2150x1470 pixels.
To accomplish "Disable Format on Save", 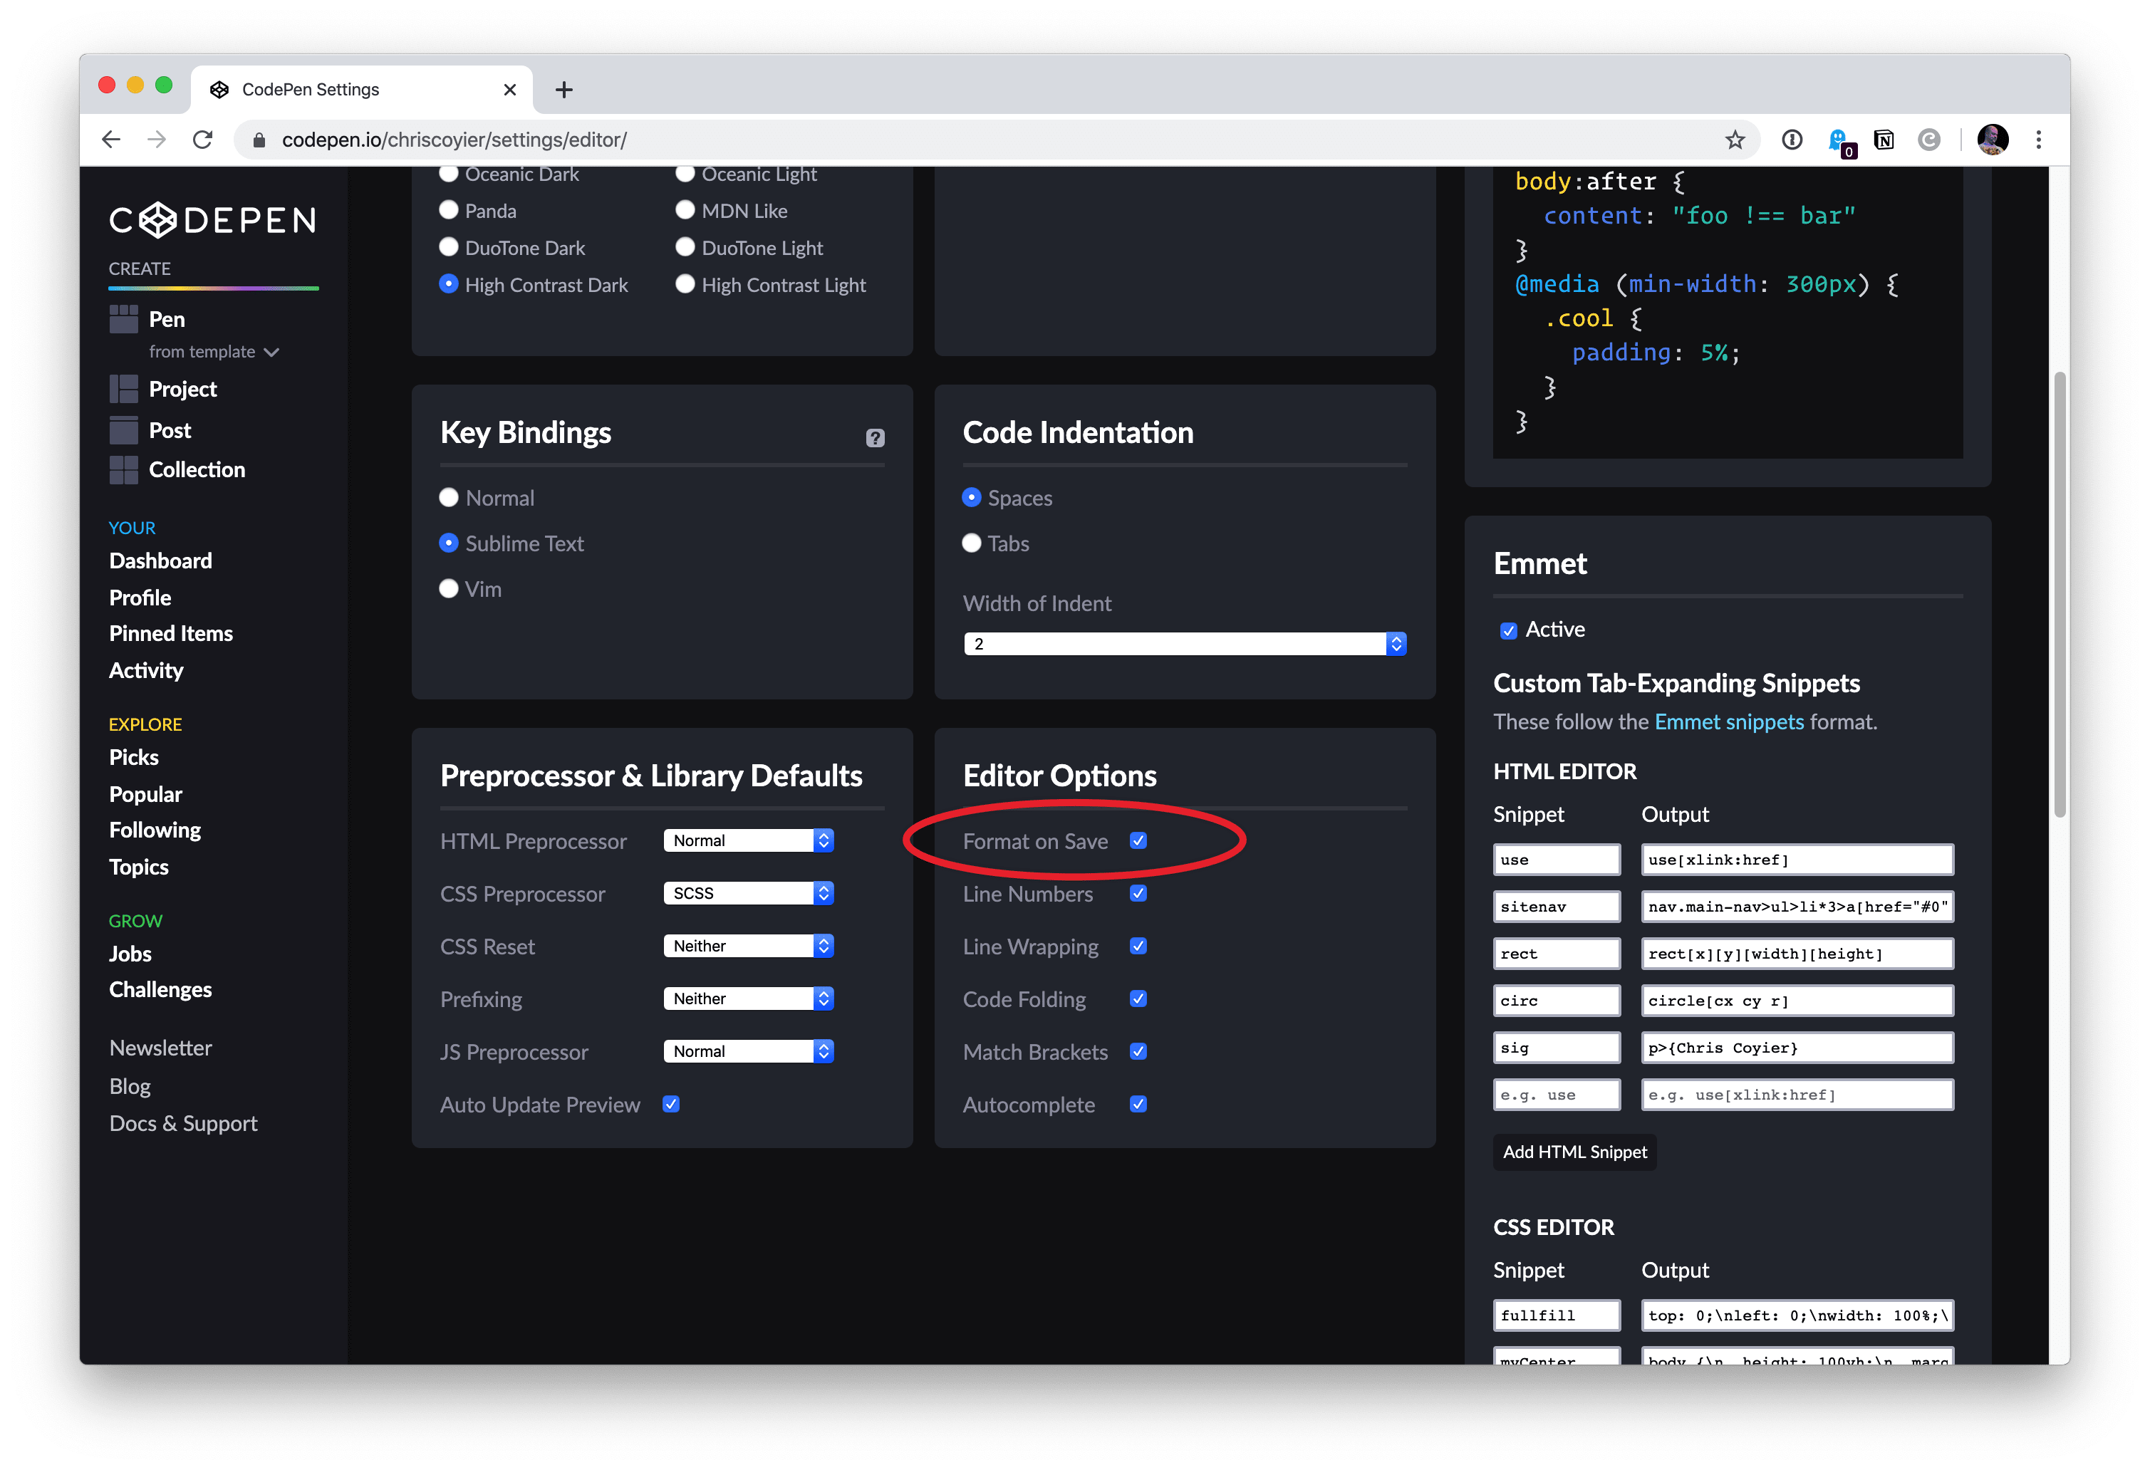I will 1138,841.
